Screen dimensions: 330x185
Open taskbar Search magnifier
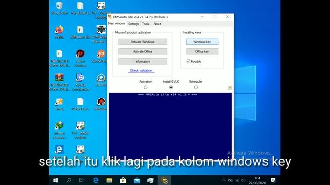coord(69,180)
